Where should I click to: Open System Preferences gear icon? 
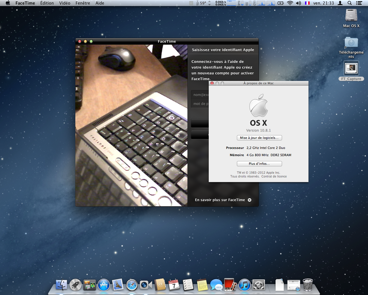pos(258,285)
